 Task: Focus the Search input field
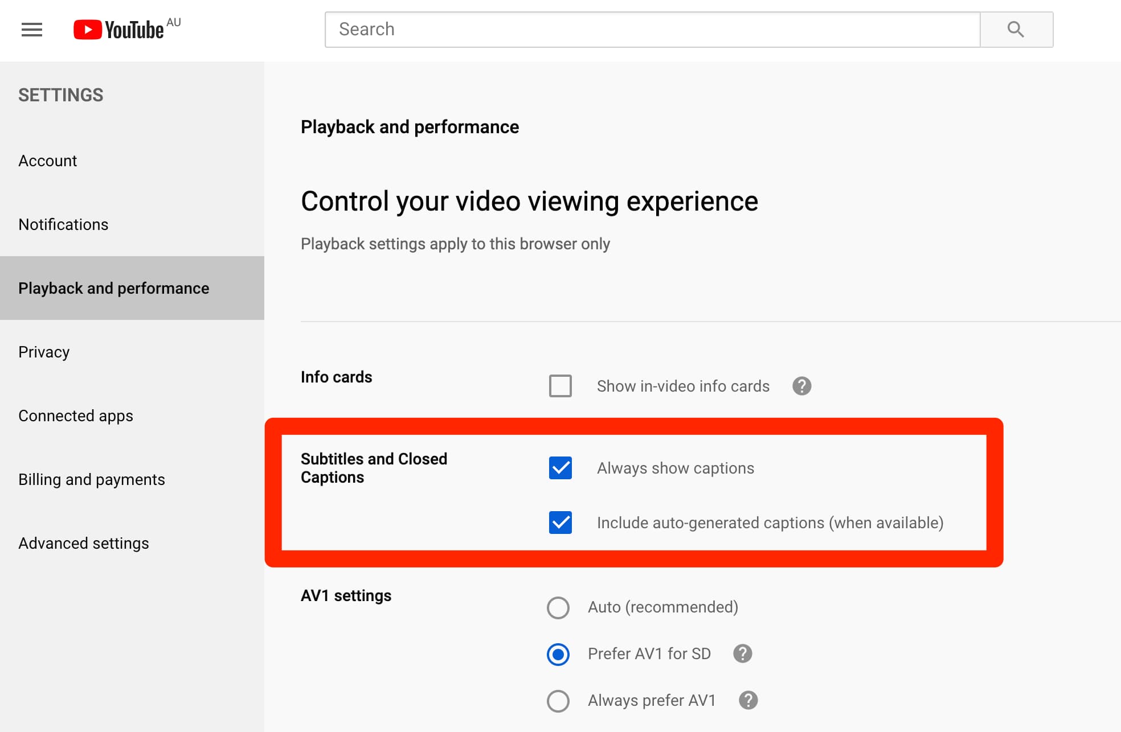[x=652, y=30]
